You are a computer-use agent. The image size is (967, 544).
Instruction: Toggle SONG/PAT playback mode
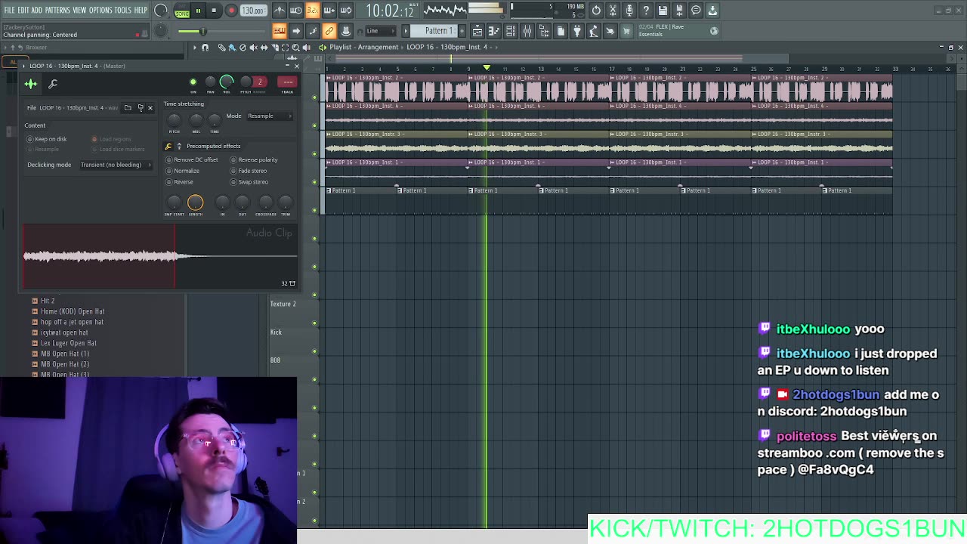(x=182, y=11)
